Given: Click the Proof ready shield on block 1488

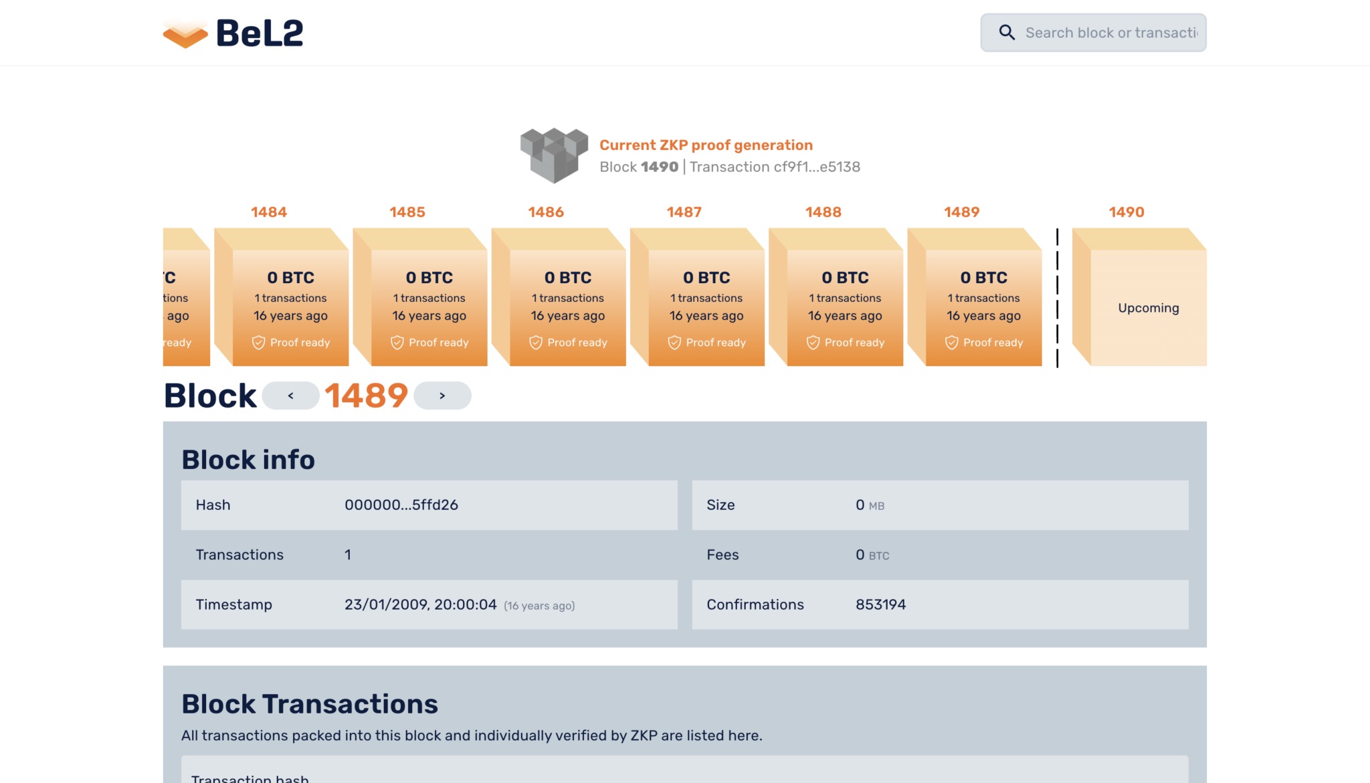Looking at the screenshot, I should coord(813,343).
